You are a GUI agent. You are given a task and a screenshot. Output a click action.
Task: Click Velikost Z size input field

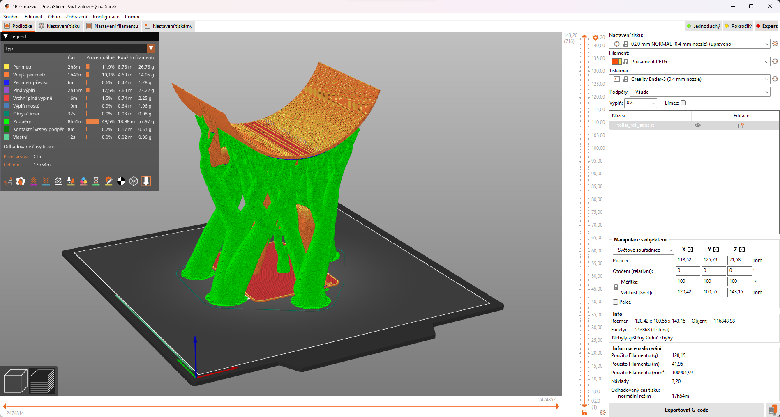point(739,292)
